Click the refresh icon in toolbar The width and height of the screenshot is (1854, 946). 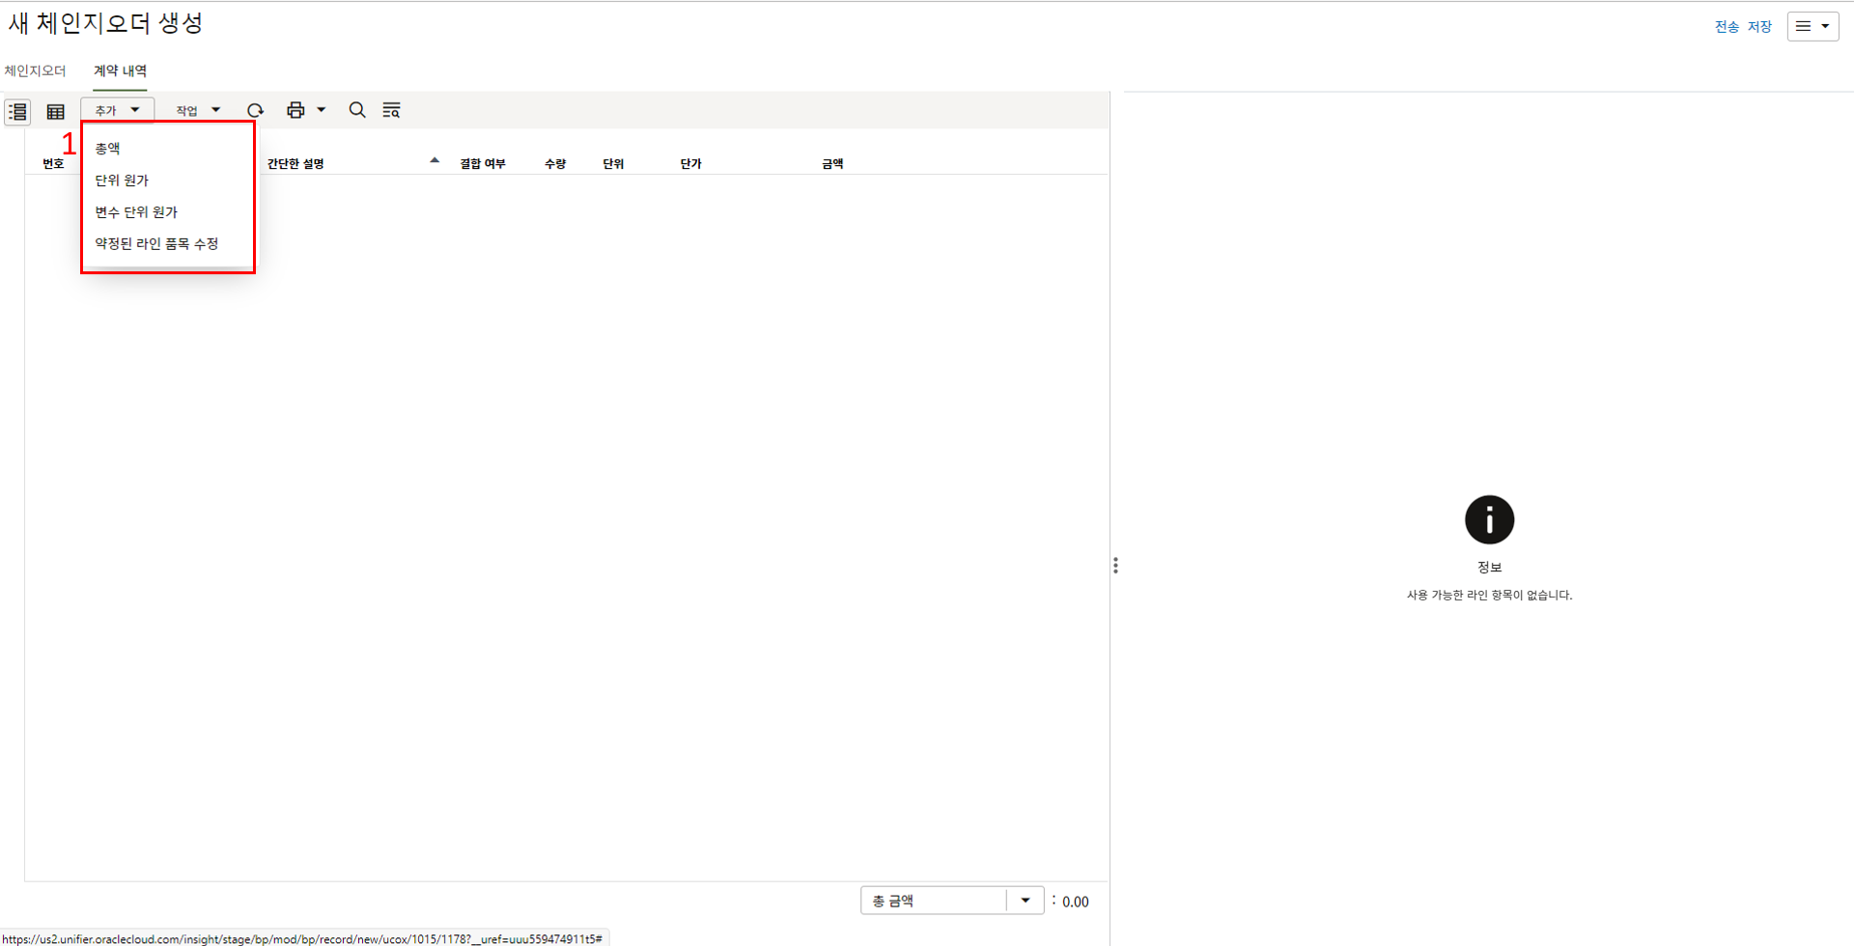click(x=255, y=111)
